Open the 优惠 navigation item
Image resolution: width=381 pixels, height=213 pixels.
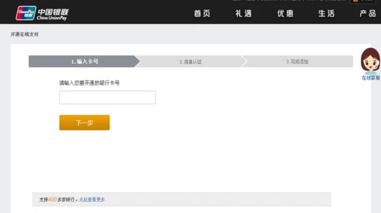(x=285, y=13)
